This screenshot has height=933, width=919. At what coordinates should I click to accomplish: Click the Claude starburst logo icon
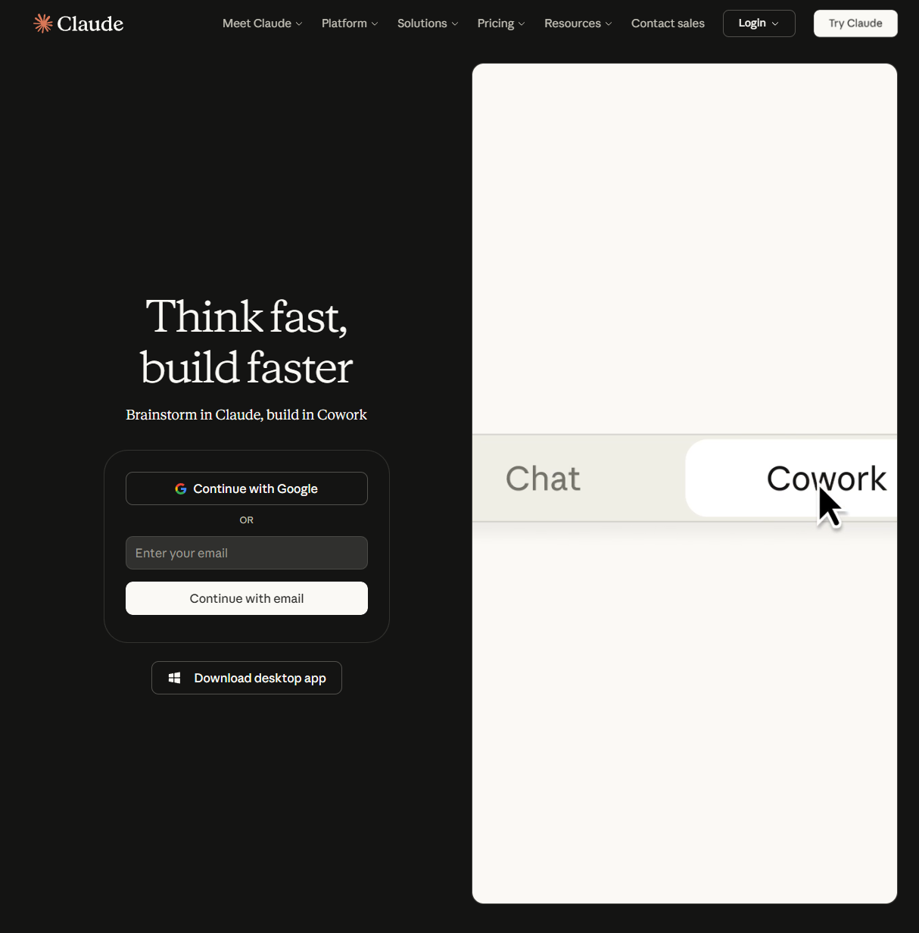pyautogui.click(x=43, y=23)
